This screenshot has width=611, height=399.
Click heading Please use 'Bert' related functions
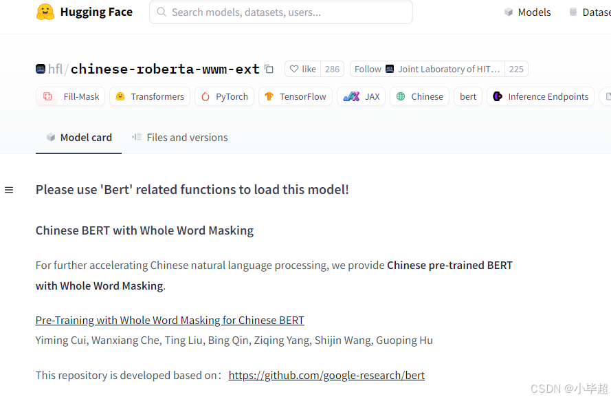192,190
